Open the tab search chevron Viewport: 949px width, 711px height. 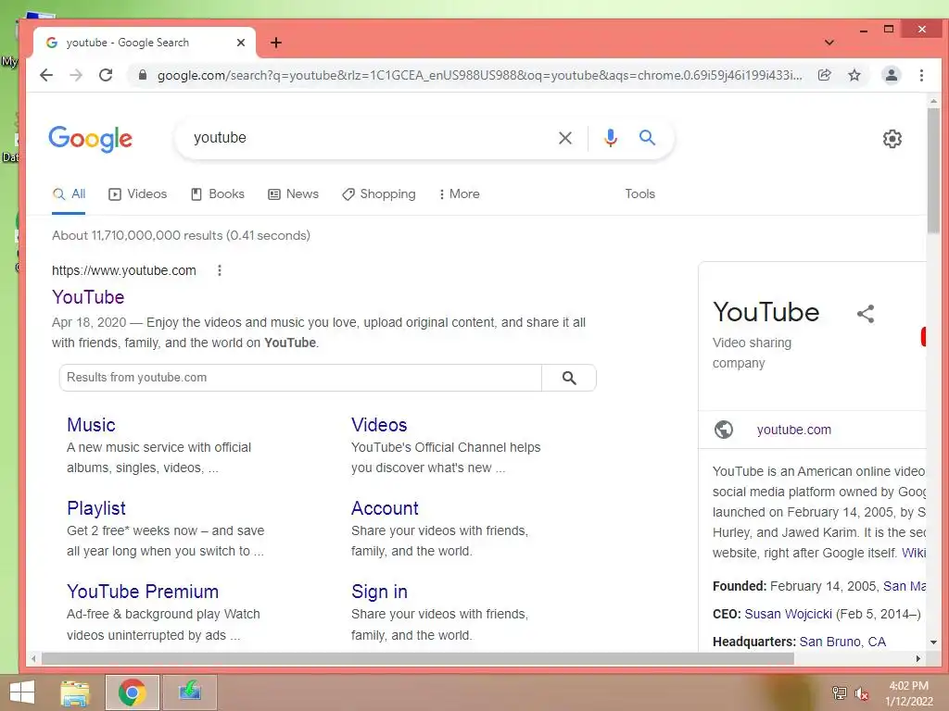[829, 43]
